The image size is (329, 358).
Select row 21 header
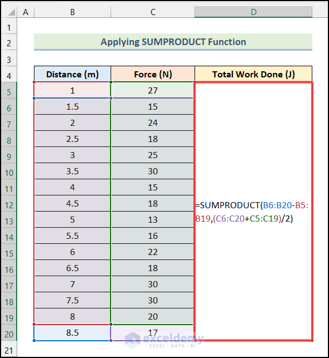coord(9,349)
